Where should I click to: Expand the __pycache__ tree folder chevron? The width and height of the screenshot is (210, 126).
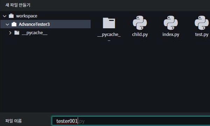click(10, 33)
